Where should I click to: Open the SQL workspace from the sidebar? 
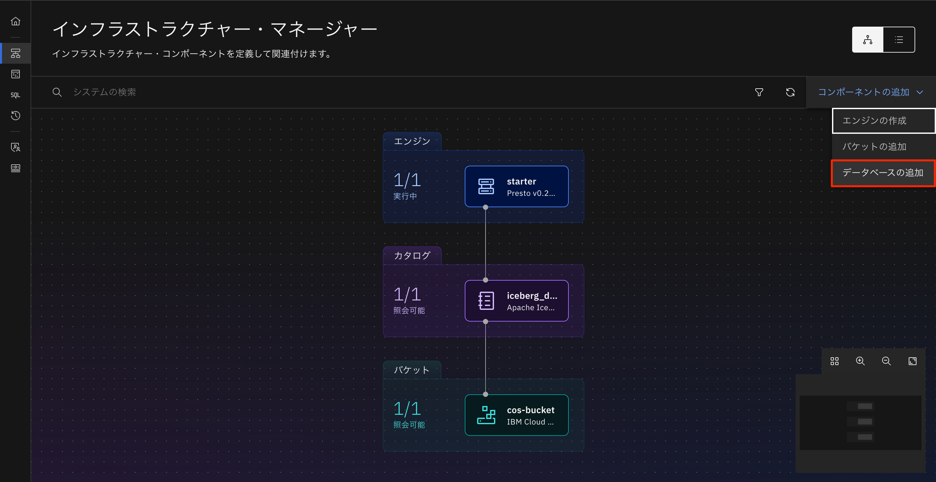(x=15, y=95)
